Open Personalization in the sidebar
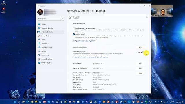 [51, 36]
